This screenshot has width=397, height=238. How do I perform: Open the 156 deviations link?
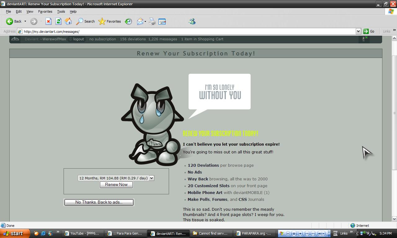coord(133,39)
